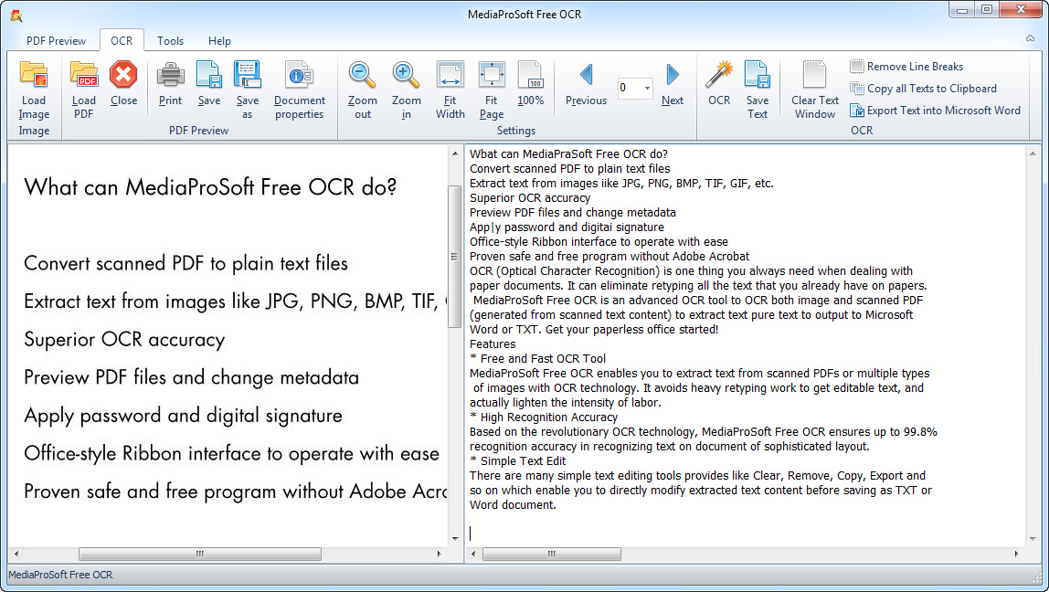Choose the Save as icon
Screen dimensions: 1049x592
pyautogui.click(x=247, y=74)
